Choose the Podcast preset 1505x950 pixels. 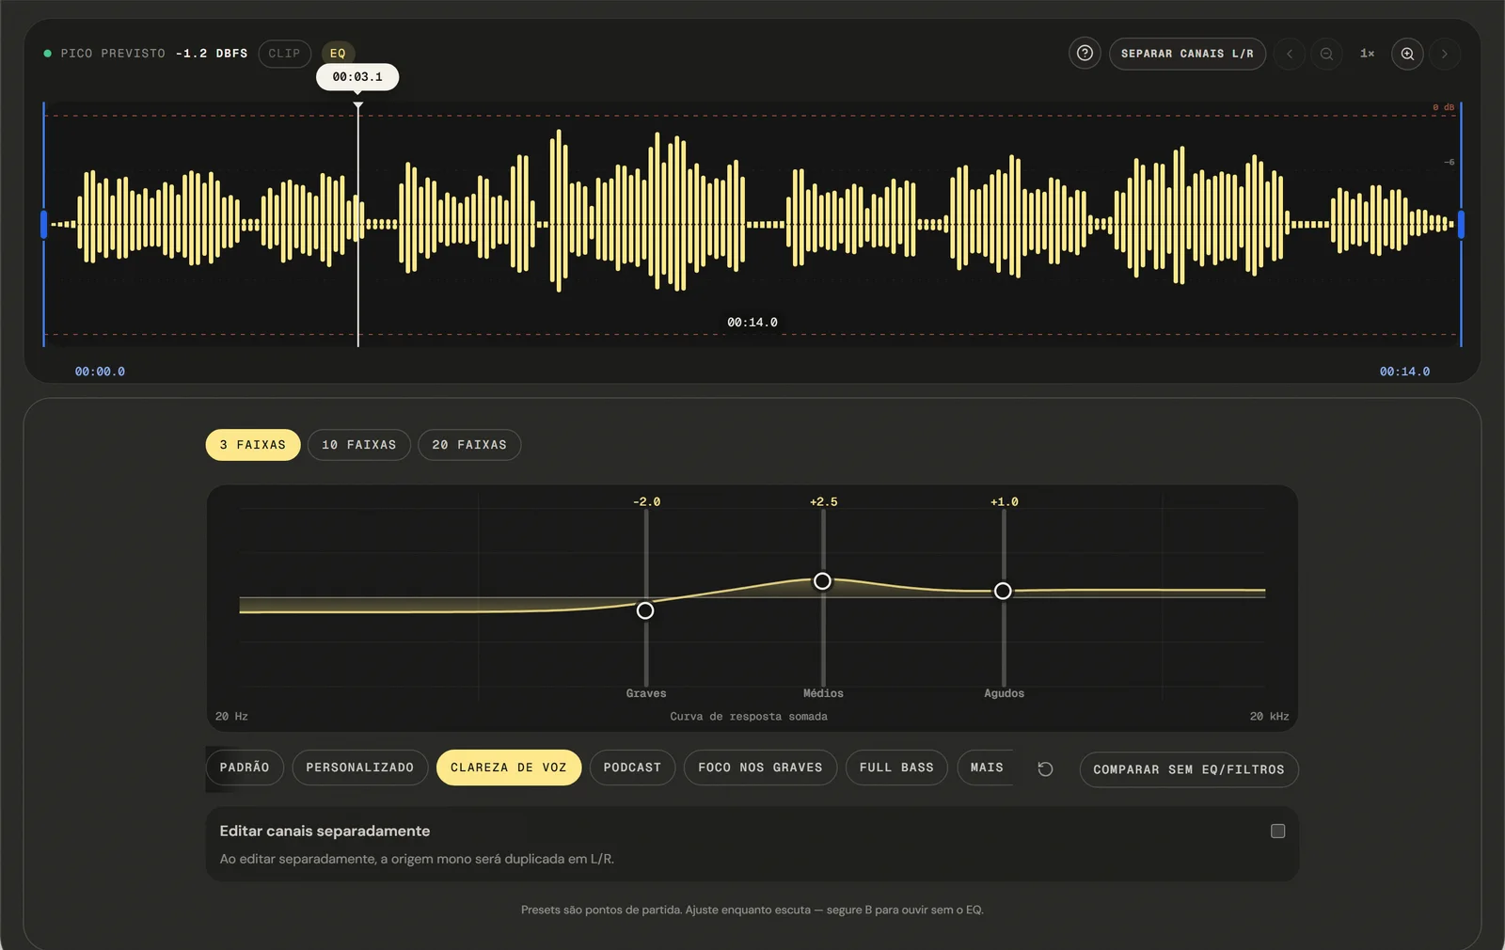coord(632,768)
